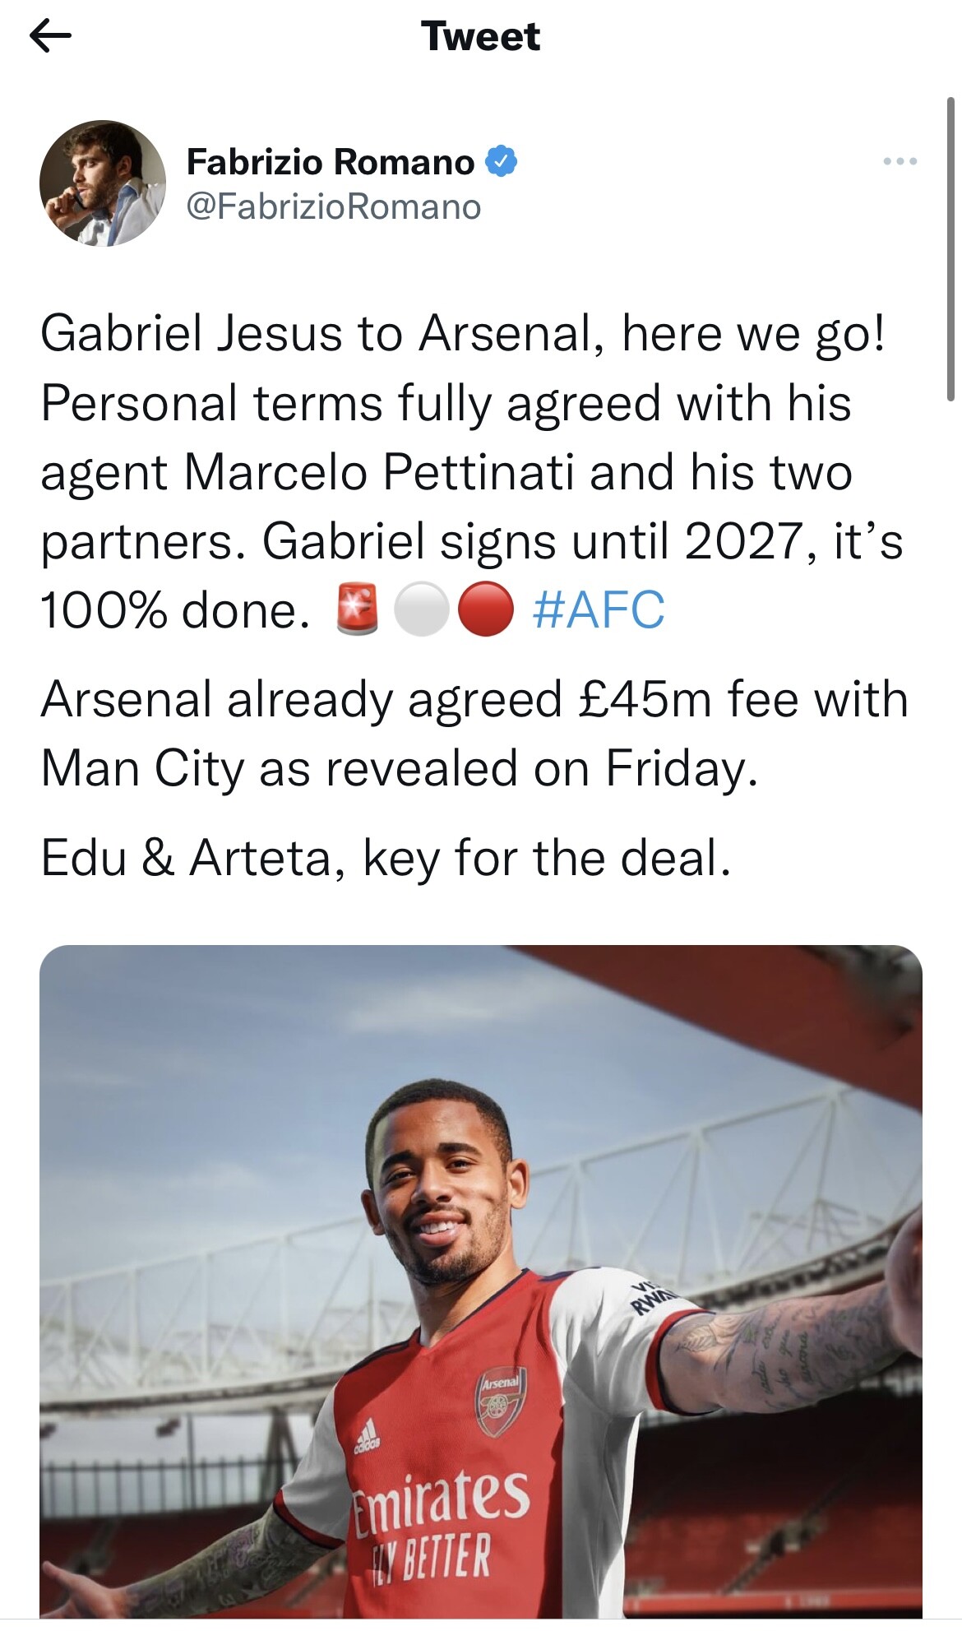The image size is (962, 1631).
Task: Open Fabrizio Romano's profile picture
Action: click(x=103, y=183)
